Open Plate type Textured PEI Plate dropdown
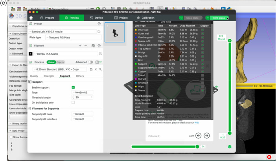Viewport: 276px width, 161px height. (73, 38)
